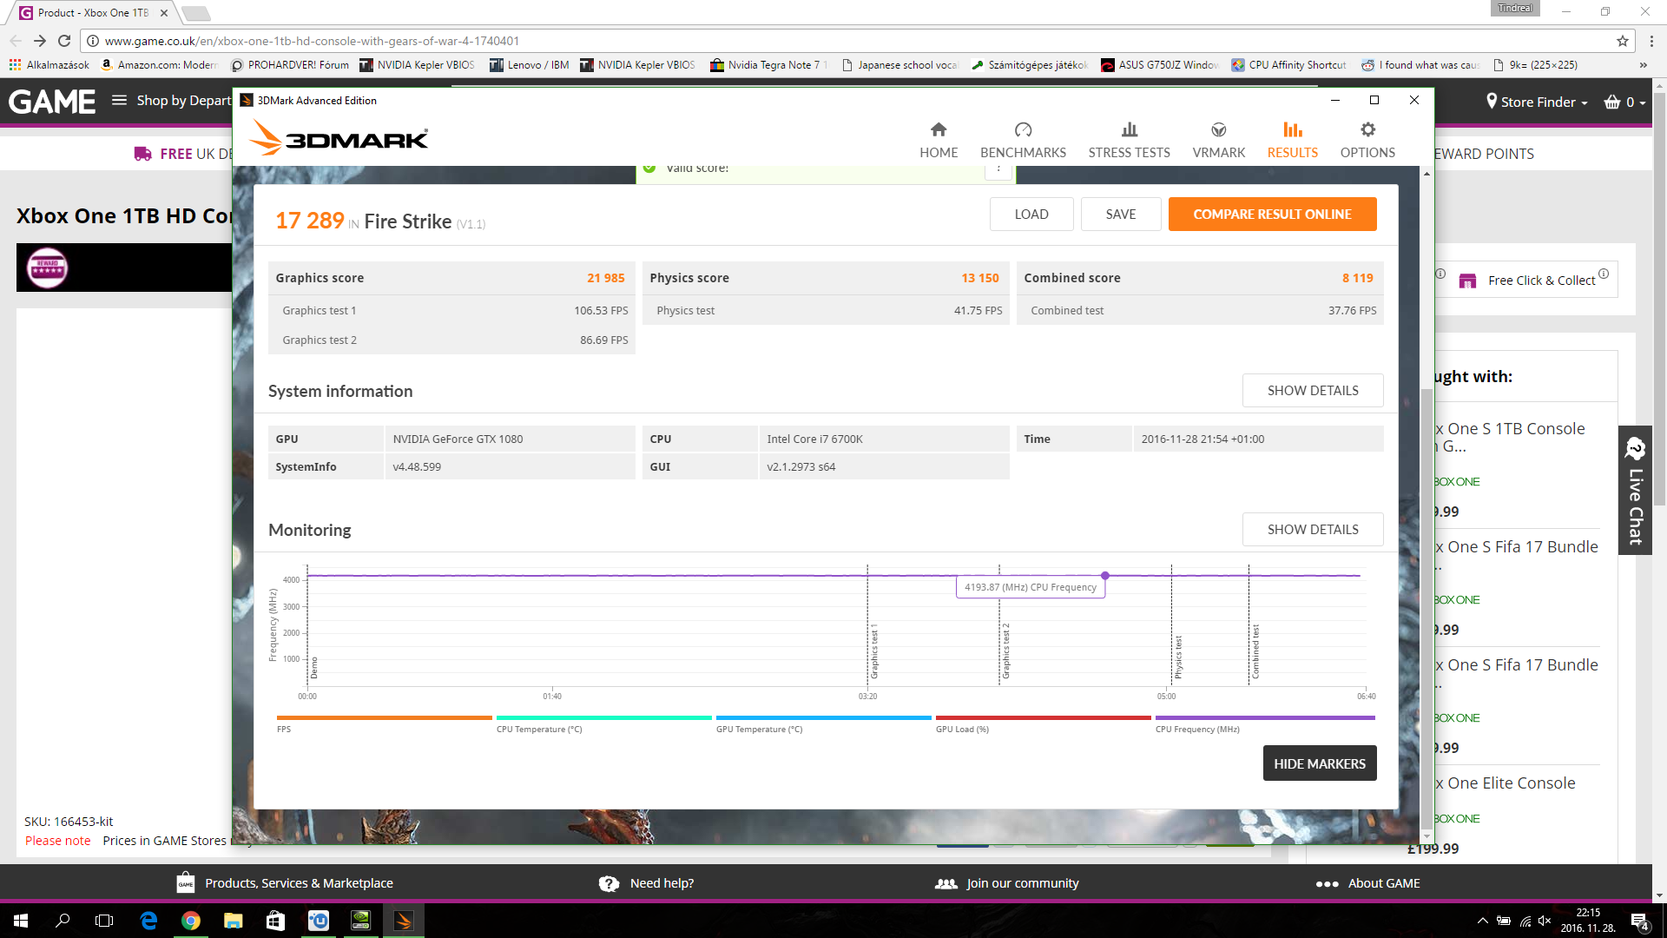Open File Explorer from taskbar

[x=234, y=921]
